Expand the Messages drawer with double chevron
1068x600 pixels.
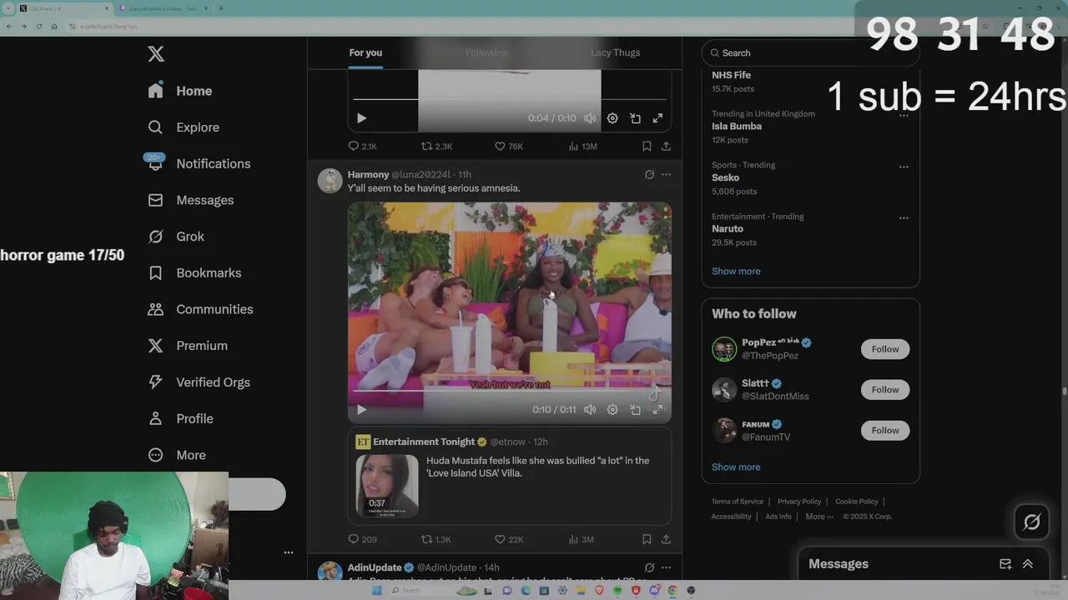(x=1028, y=564)
